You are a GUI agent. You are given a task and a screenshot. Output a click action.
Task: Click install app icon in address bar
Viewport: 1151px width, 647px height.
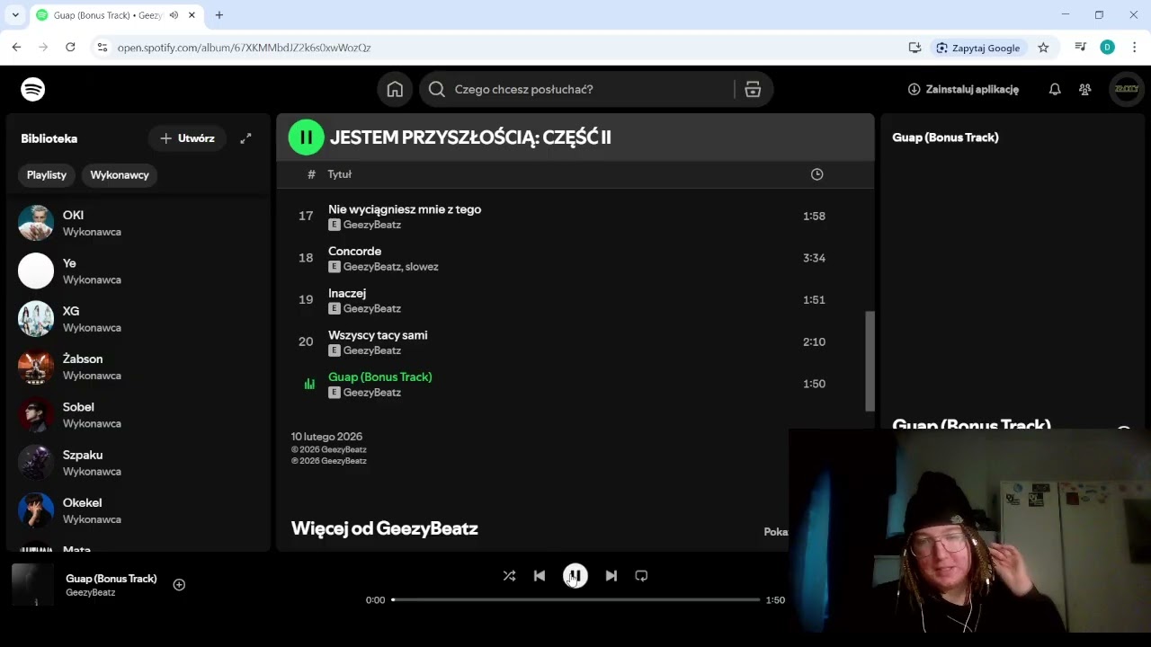915,48
